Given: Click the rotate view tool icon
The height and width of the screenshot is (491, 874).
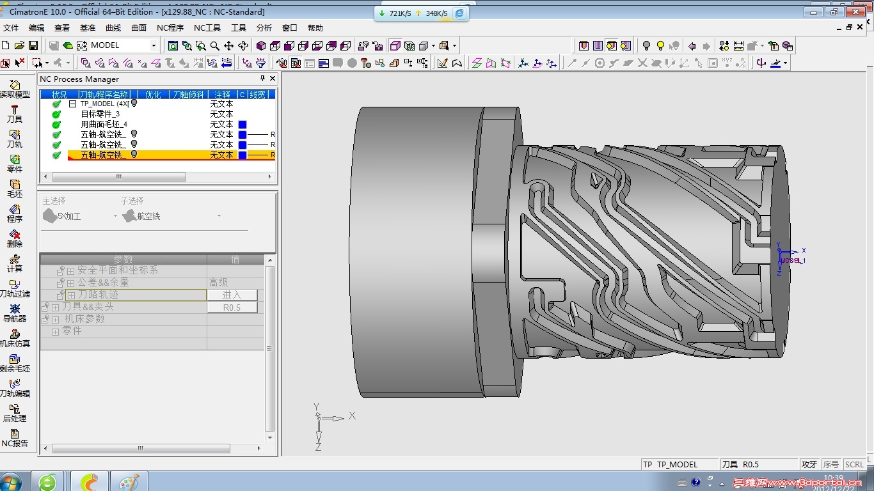Looking at the screenshot, I should pos(243,45).
